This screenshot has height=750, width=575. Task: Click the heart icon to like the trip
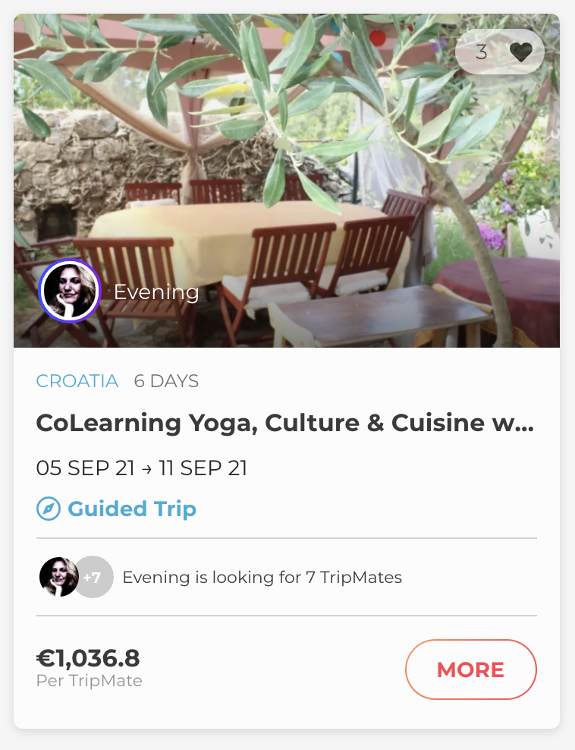click(520, 52)
